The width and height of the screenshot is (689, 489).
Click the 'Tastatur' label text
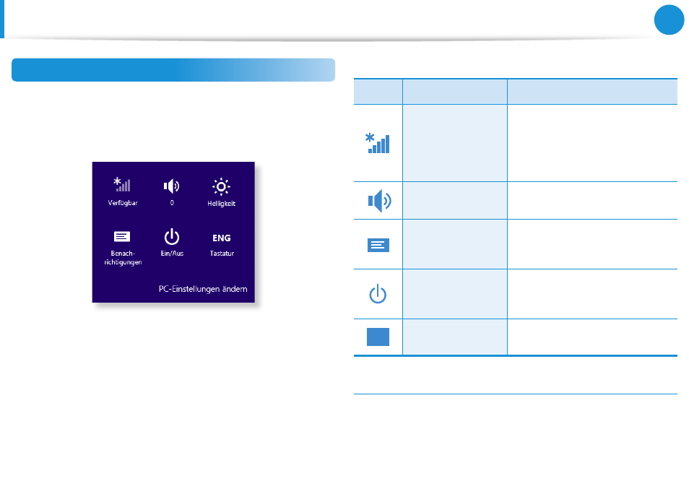(x=222, y=254)
